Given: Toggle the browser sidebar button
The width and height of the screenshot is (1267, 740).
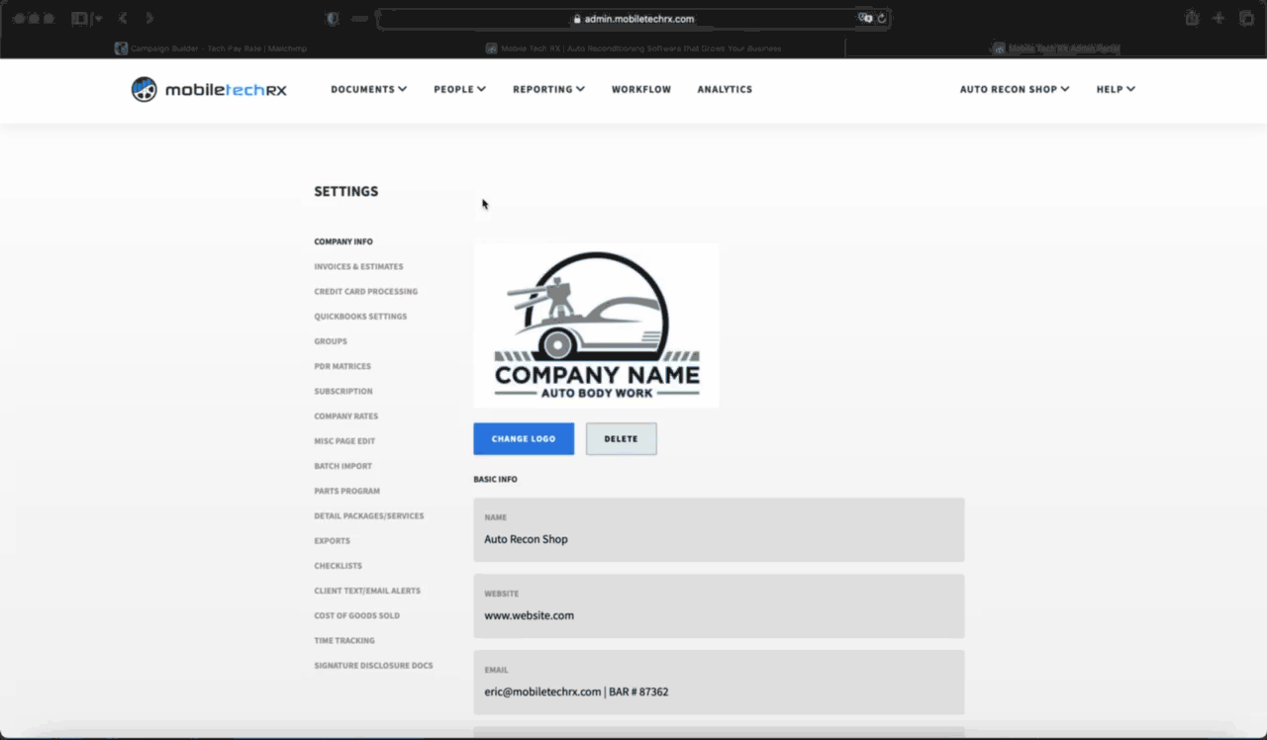Looking at the screenshot, I should [x=80, y=19].
